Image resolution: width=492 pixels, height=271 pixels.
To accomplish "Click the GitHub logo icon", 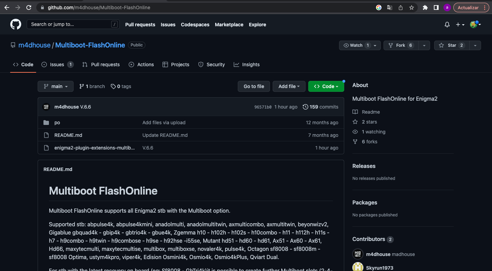I will click(x=16, y=24).
